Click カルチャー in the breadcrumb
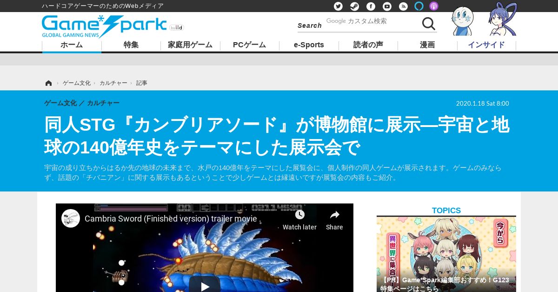Screen dimensions: 558x292 (113, 83)
